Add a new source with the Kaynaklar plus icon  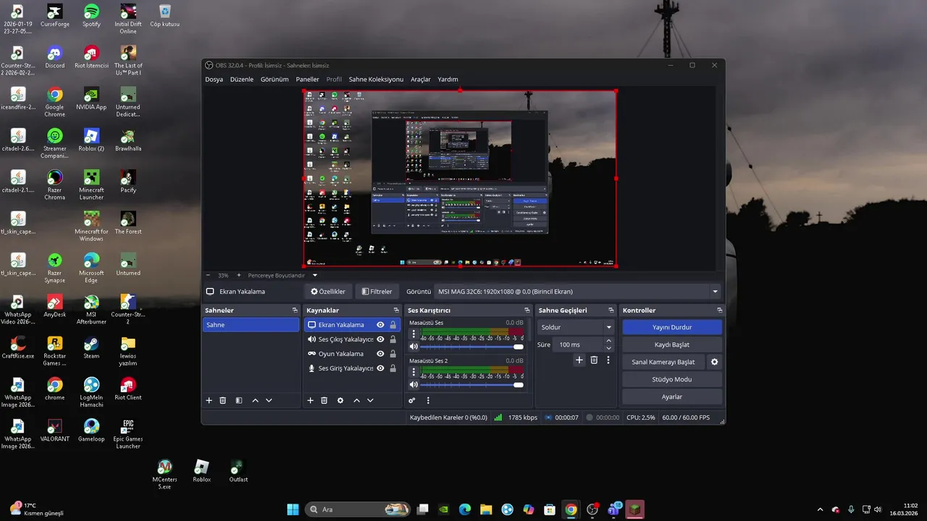(311, 400)
